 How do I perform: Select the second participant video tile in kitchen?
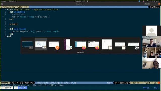pyautogui.click(x=151, y=42)
